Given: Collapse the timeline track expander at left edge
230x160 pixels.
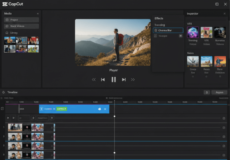Looking at the screenshot, I should pos(3,108).
